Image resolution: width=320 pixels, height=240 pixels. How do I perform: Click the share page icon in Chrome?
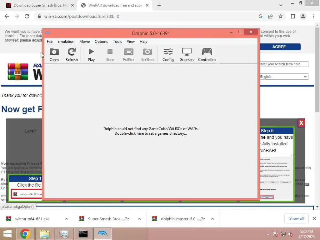coord(271,16)
